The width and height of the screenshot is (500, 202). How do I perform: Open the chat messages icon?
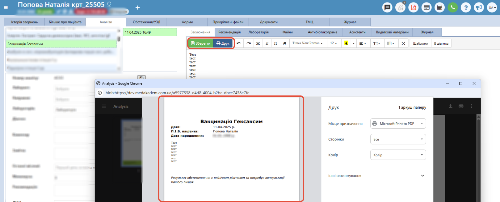(x=387, y=7)
